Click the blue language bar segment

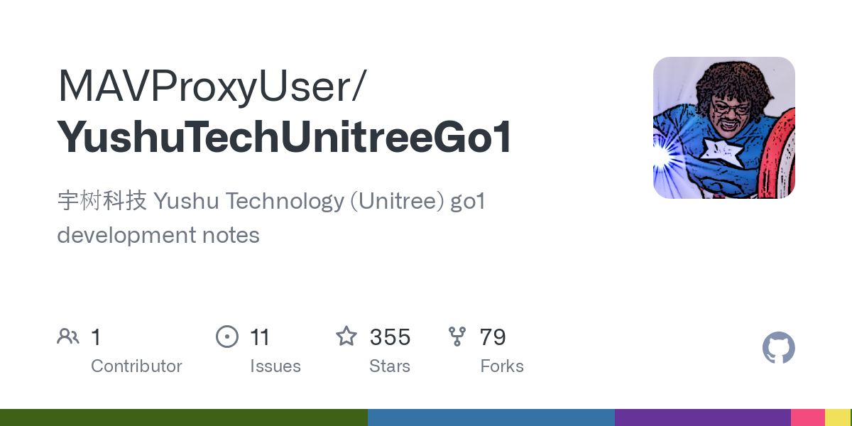click(x=491, y=417)
